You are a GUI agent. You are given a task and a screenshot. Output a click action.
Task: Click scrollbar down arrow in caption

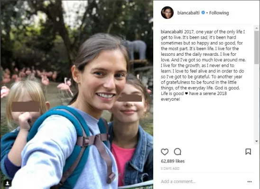point(257,141)
